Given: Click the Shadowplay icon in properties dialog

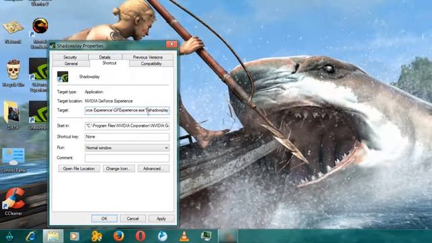Looking at the screenshot, I should coord(63,77).
